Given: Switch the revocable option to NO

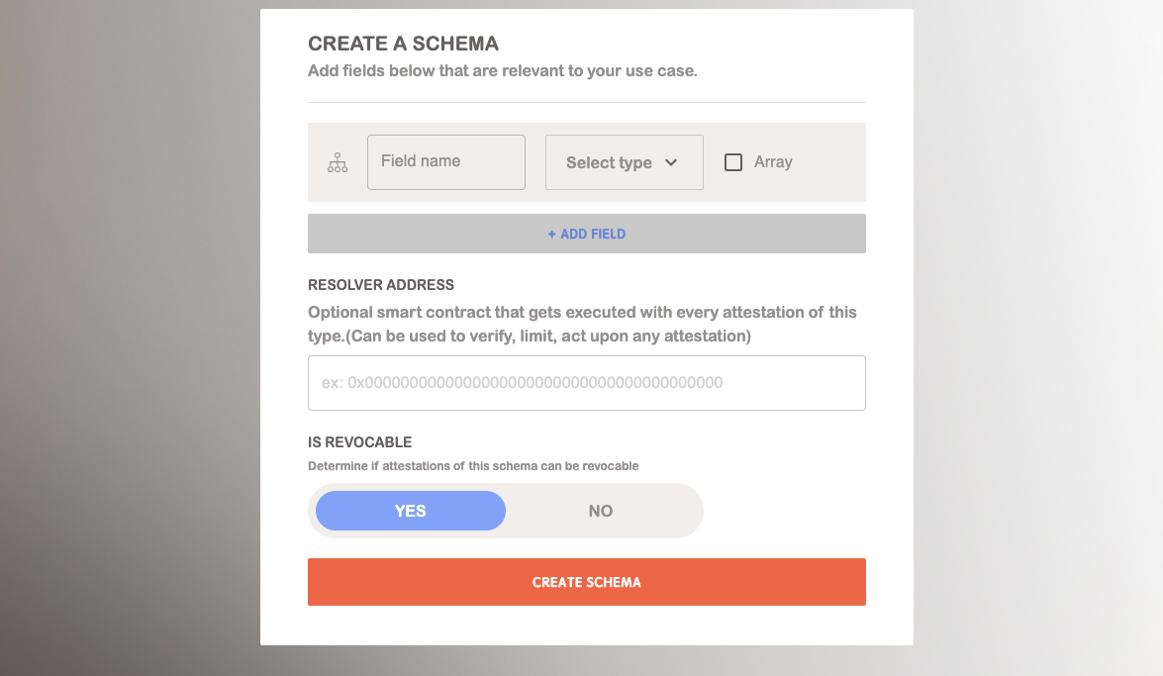Looking at the screenshot, I should [601, 511].
